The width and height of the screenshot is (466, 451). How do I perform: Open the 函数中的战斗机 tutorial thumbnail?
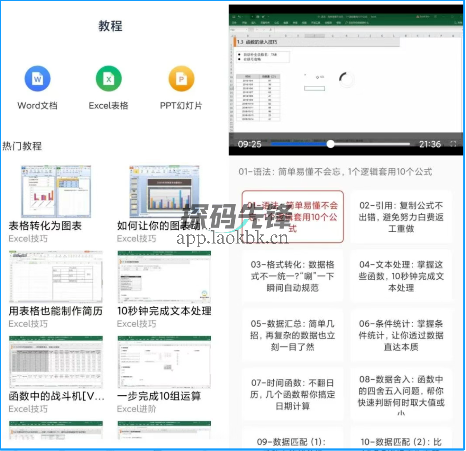(56, 362)
